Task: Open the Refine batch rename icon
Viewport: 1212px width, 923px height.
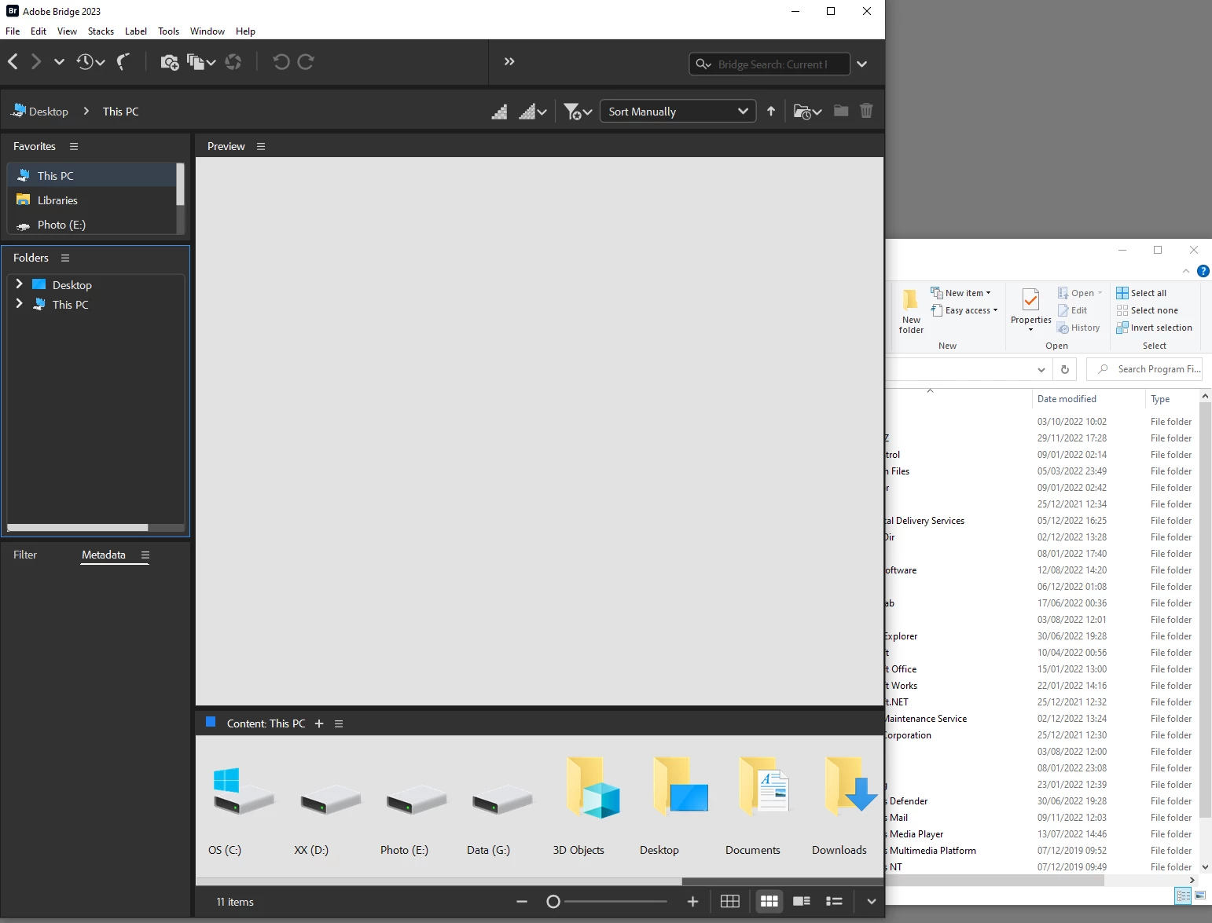Action: tap(201, 61)
